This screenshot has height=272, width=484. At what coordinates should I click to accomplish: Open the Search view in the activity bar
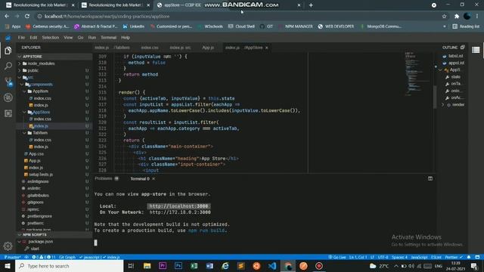tap(8, 66)
